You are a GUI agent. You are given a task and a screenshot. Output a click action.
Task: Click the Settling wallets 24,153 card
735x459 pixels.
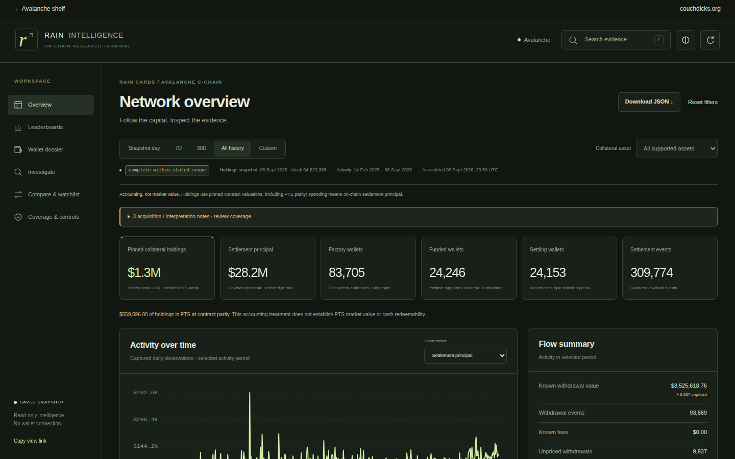(x=569, y=268)
